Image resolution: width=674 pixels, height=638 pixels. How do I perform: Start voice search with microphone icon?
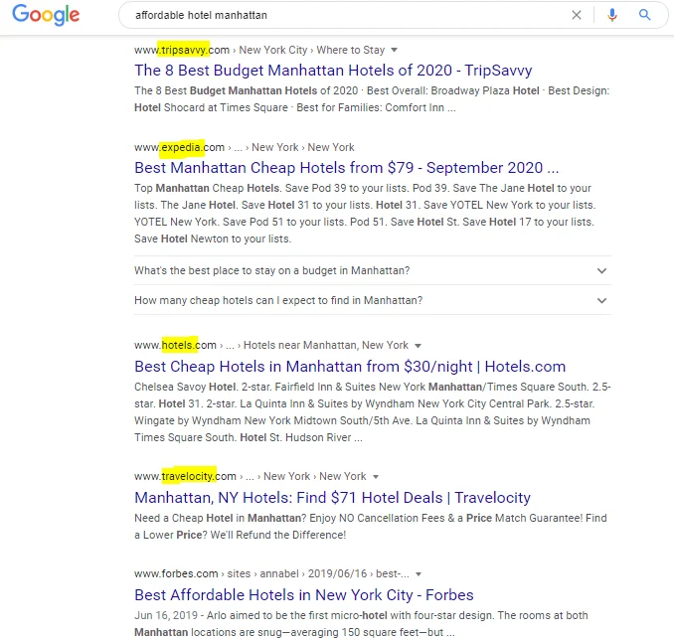click(x=612, y=15)
